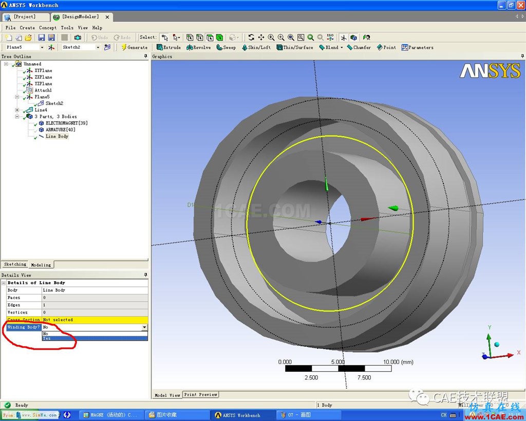Select the face filter icon

[x=210, y=38]
